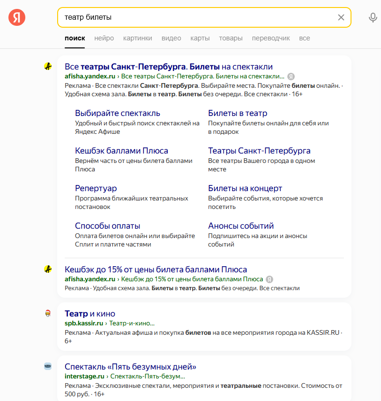The width and height of the screenshot is (381, 401).
Task: Switch to the нейро tab
Action: pos(104,39)
